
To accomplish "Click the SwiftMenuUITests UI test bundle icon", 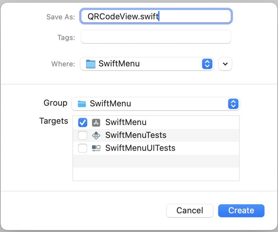I will click(96, 148).
